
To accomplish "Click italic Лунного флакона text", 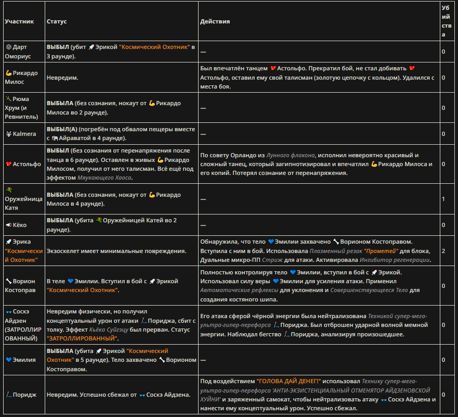I will pos(291,155).
